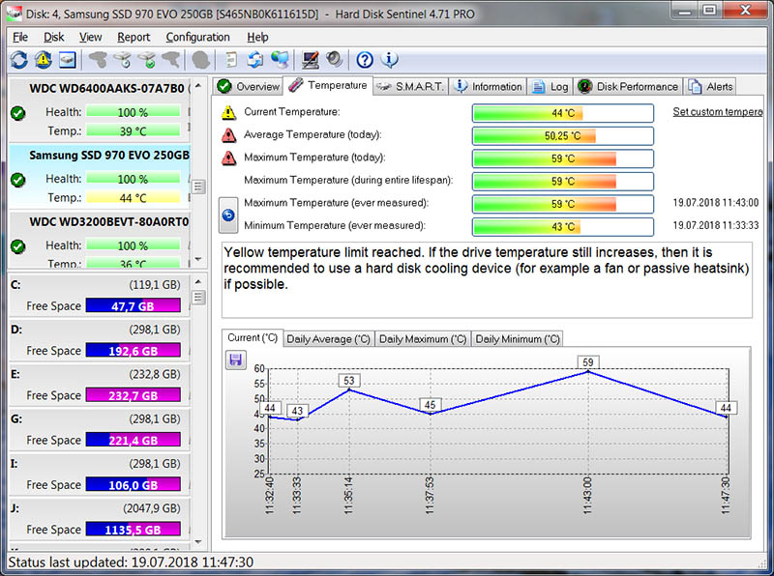Click the blue info bubble toolbar icon
Image resolution: width=774 pixels, height=576 pixels.
390,60
